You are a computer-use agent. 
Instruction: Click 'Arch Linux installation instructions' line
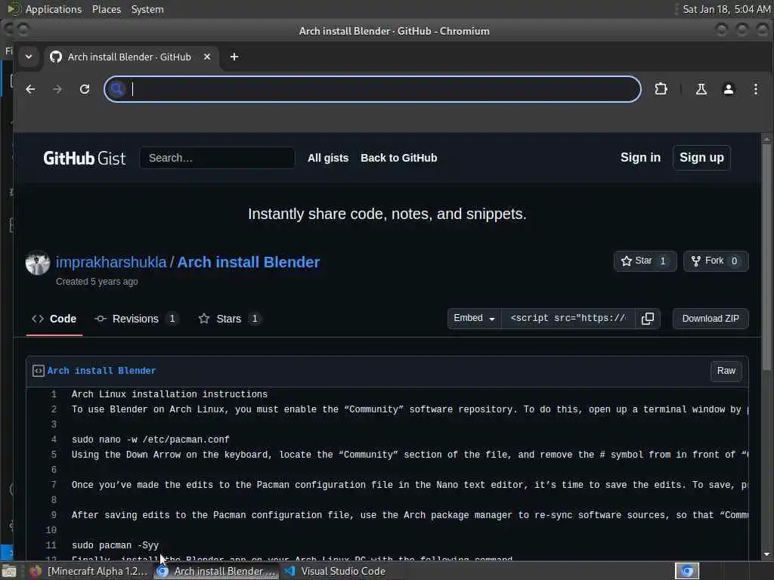coord(169,394)
